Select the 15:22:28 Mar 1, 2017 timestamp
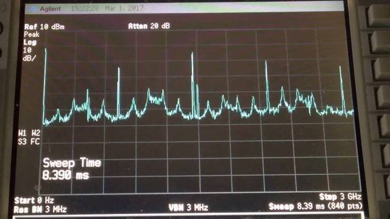The image size is (390, 219). pyautogui.click(x=107, y=8)
